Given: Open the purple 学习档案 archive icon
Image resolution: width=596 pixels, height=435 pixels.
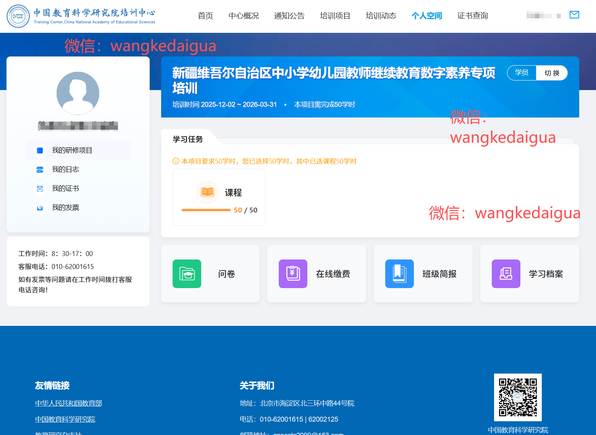Looking at the screenshot, I should point(506,274).
